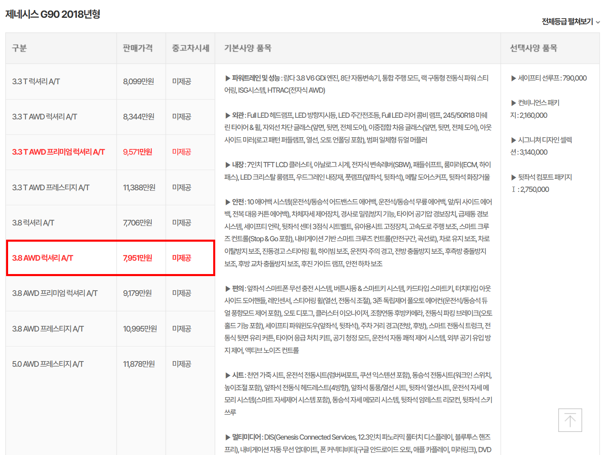This screenshot has height=455, width=604.
Task: Click the price 11,388만원
Action: tap(139, 188)
